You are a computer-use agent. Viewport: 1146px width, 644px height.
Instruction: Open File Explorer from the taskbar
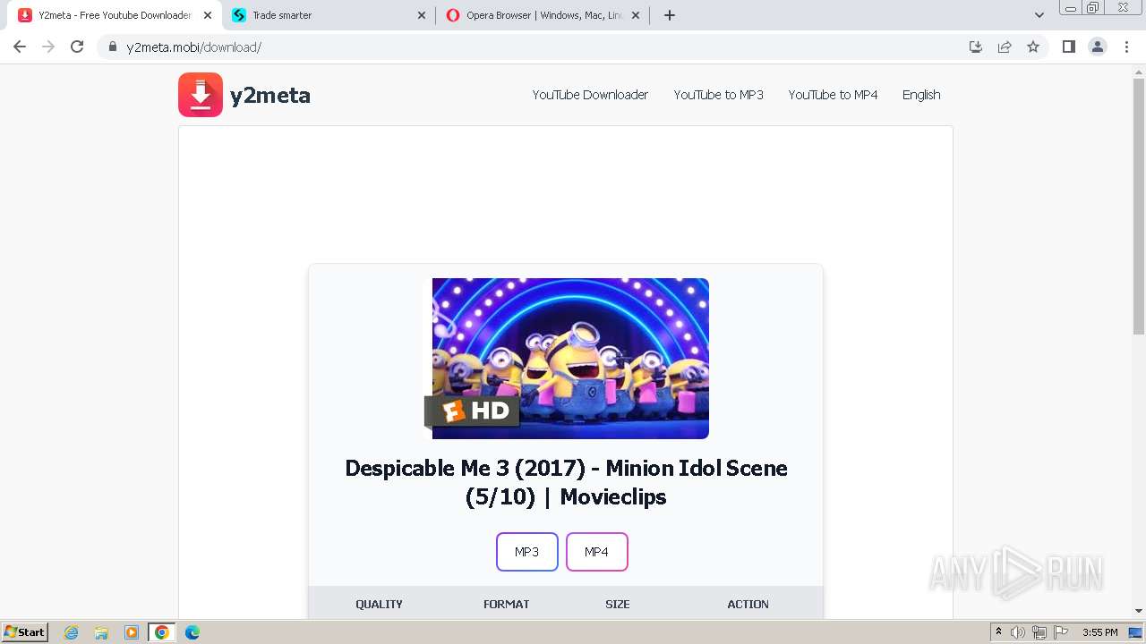101,632
